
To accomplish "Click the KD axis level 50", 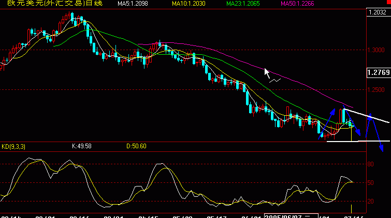I will coord(371,183).
